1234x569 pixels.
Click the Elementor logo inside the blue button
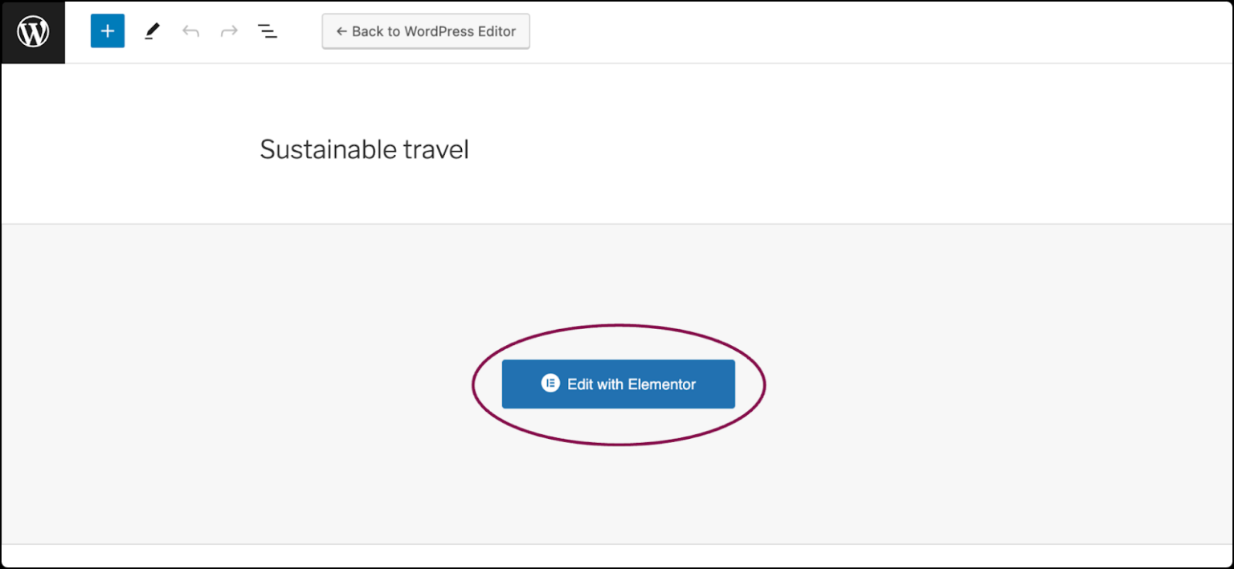(x=550, y=384)
